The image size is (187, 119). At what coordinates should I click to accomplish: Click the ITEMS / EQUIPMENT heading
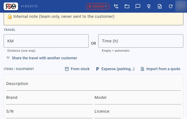click(19, 69)
